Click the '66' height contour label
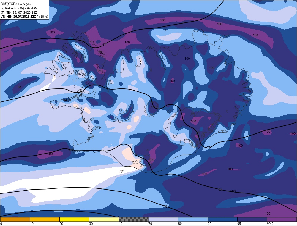Image resolution: width=297 pixels, height=226 pixels. 165,206
